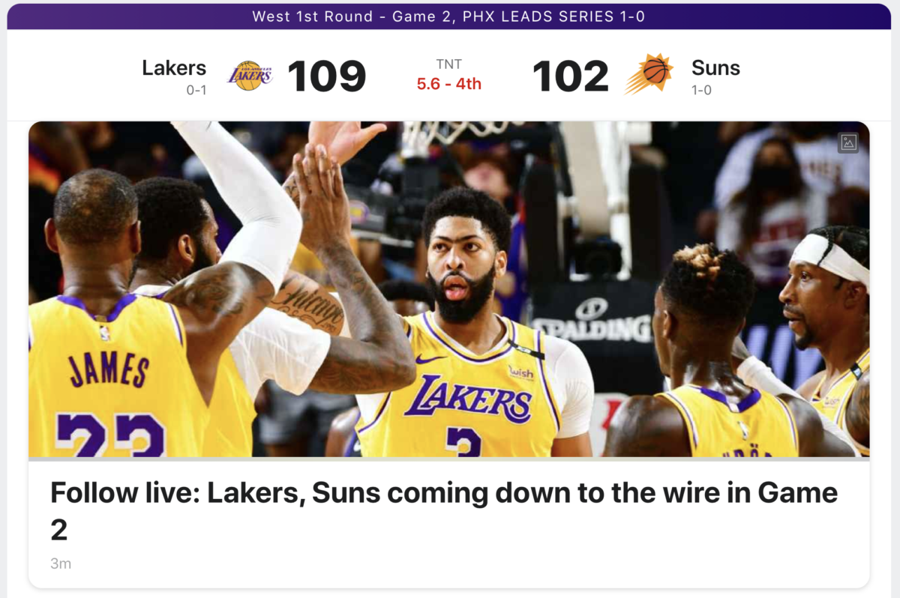900x598 pixels.
Task: Click the JAMES name on jersey in photo
Action: pos(109,370)
